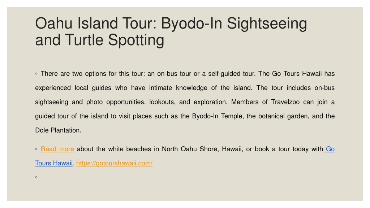370x208 pixels.
Task: Click the word 'Travelzoo' in the paragraph
Action: [x=285, y=102]
